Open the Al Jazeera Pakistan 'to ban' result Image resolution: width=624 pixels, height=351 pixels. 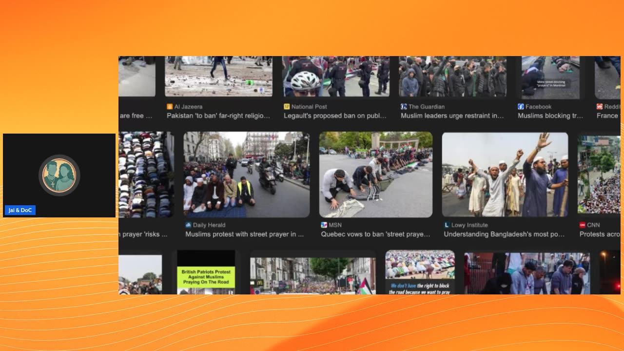tap(218, 116)
